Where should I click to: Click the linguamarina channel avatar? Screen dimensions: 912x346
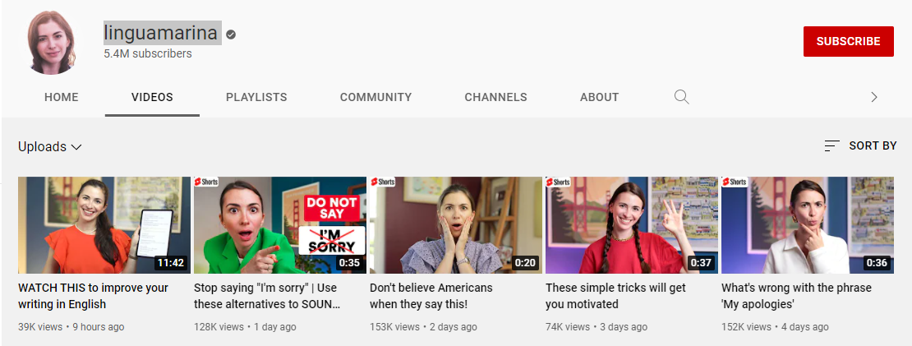(x=52, y=43)
